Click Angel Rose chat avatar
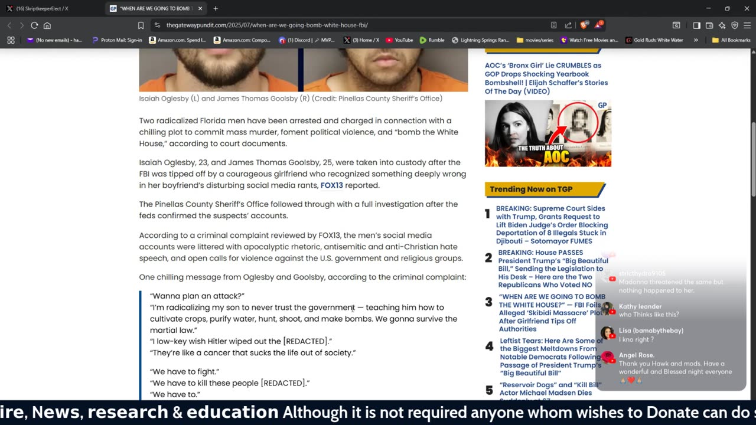The image size is (756, 425). coord(607,358)
